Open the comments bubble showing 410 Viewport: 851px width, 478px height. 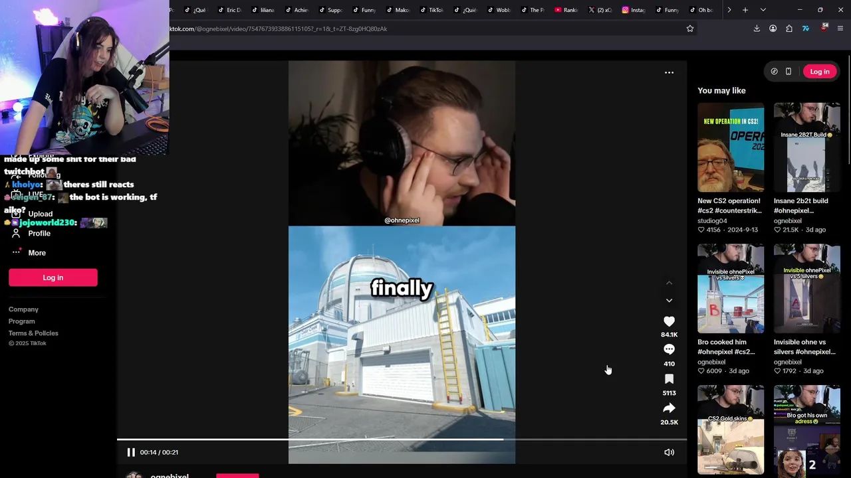669,350
